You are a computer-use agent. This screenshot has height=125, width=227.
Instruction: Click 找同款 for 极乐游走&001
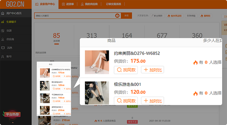(x=126, y=101)
